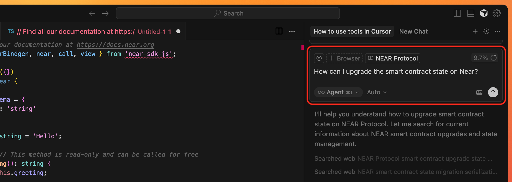Image resolution: width=512 pixels, height=182 pixels.
Task: Start a new chat with plus icon
Action: [x=475, y=31]
